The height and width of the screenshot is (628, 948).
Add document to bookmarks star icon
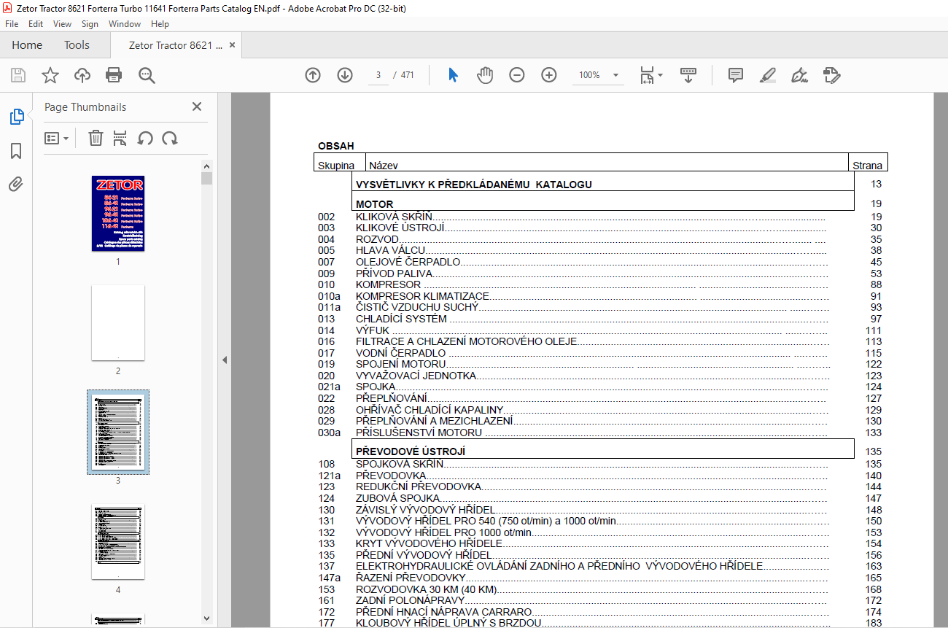pyautogui.click(x=50, y=75)
